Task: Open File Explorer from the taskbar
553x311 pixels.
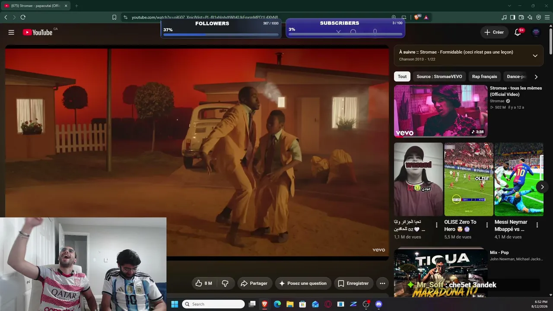Action: pos(290,304)
